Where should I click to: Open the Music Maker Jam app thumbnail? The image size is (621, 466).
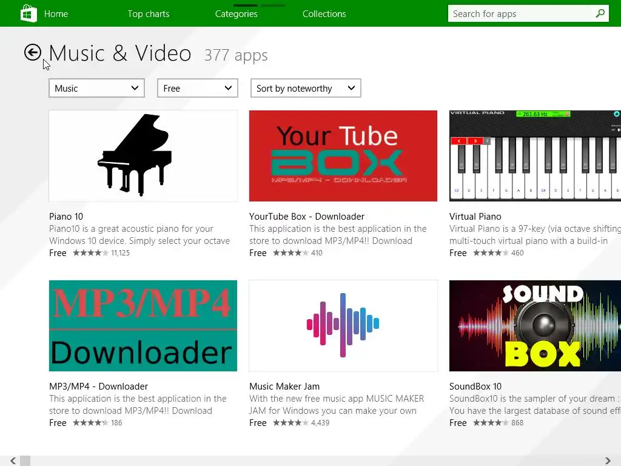343,326
